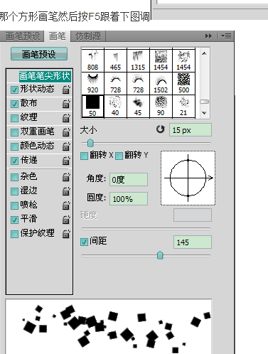Viewport: 268px width, 354px height.
Task: Select 画笔笔尖形状 in the options list
Action: pos(45,76)
